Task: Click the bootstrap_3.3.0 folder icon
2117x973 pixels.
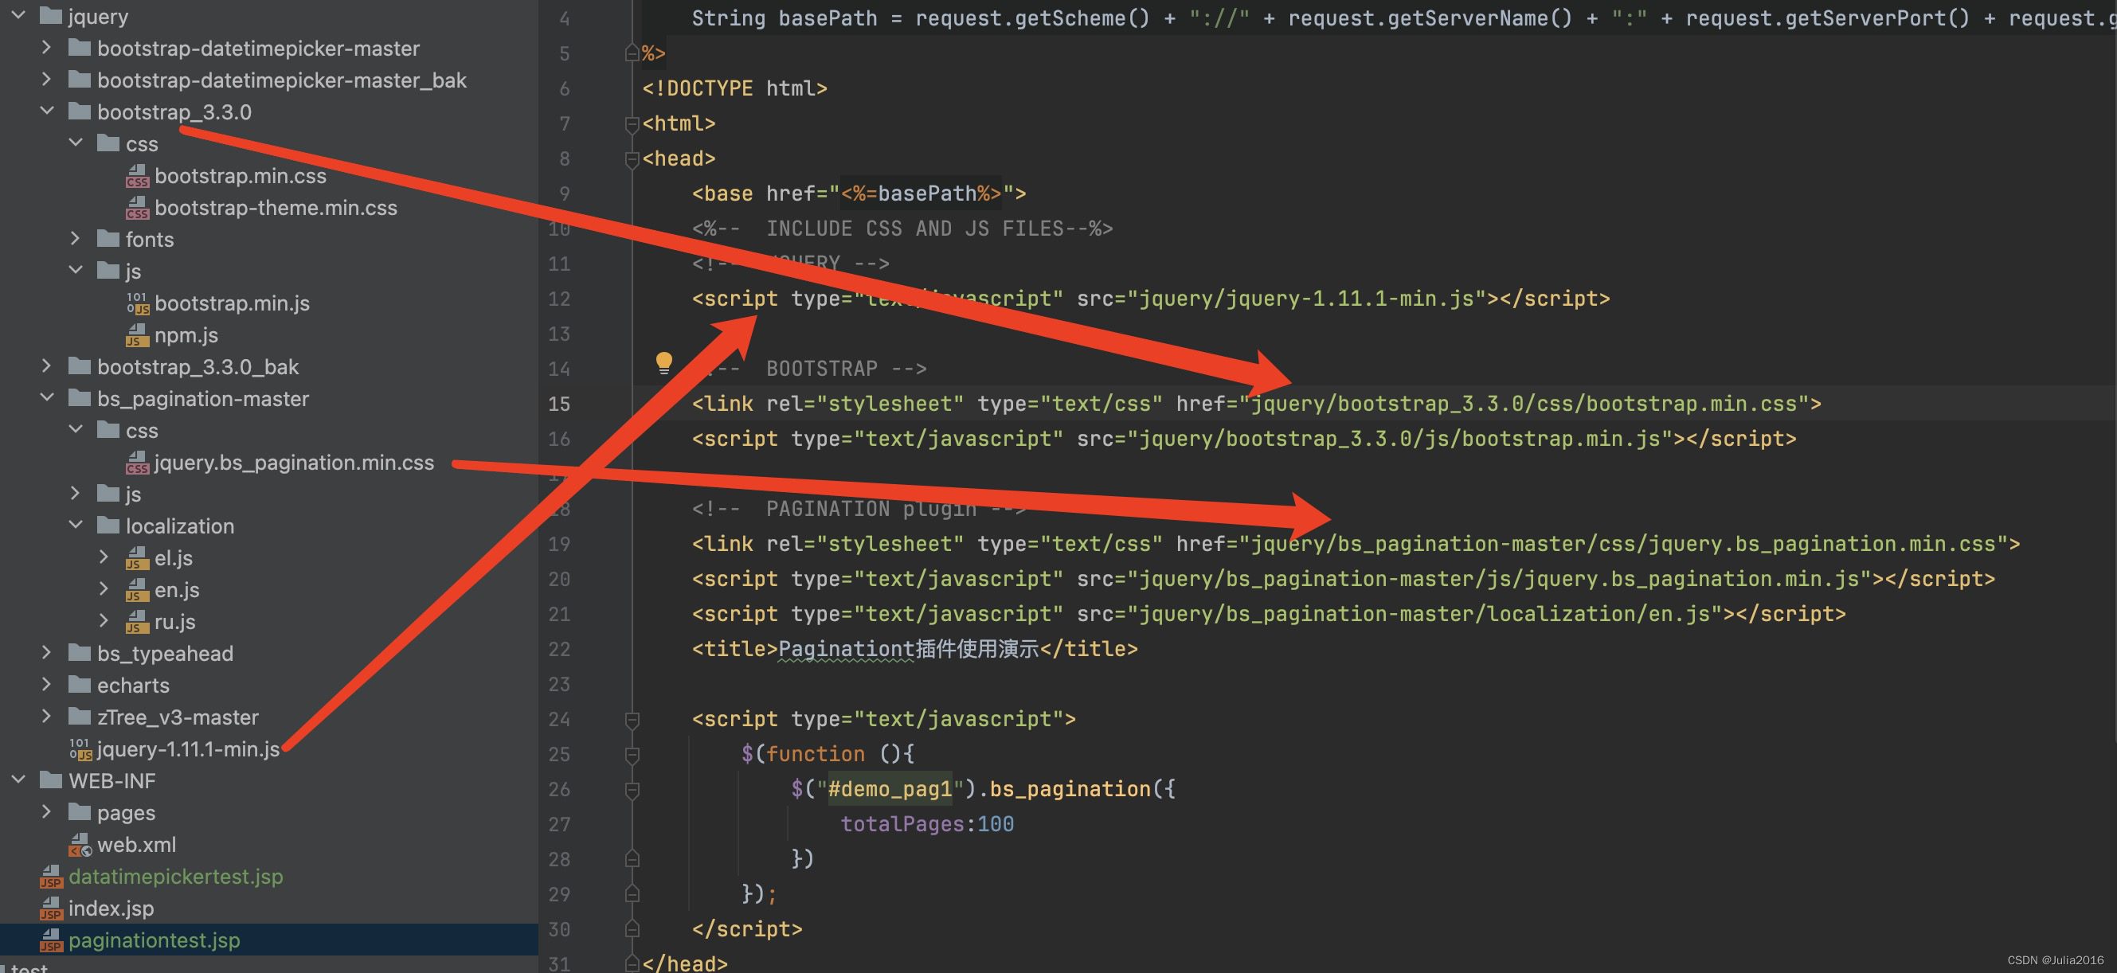Action: 80,111
